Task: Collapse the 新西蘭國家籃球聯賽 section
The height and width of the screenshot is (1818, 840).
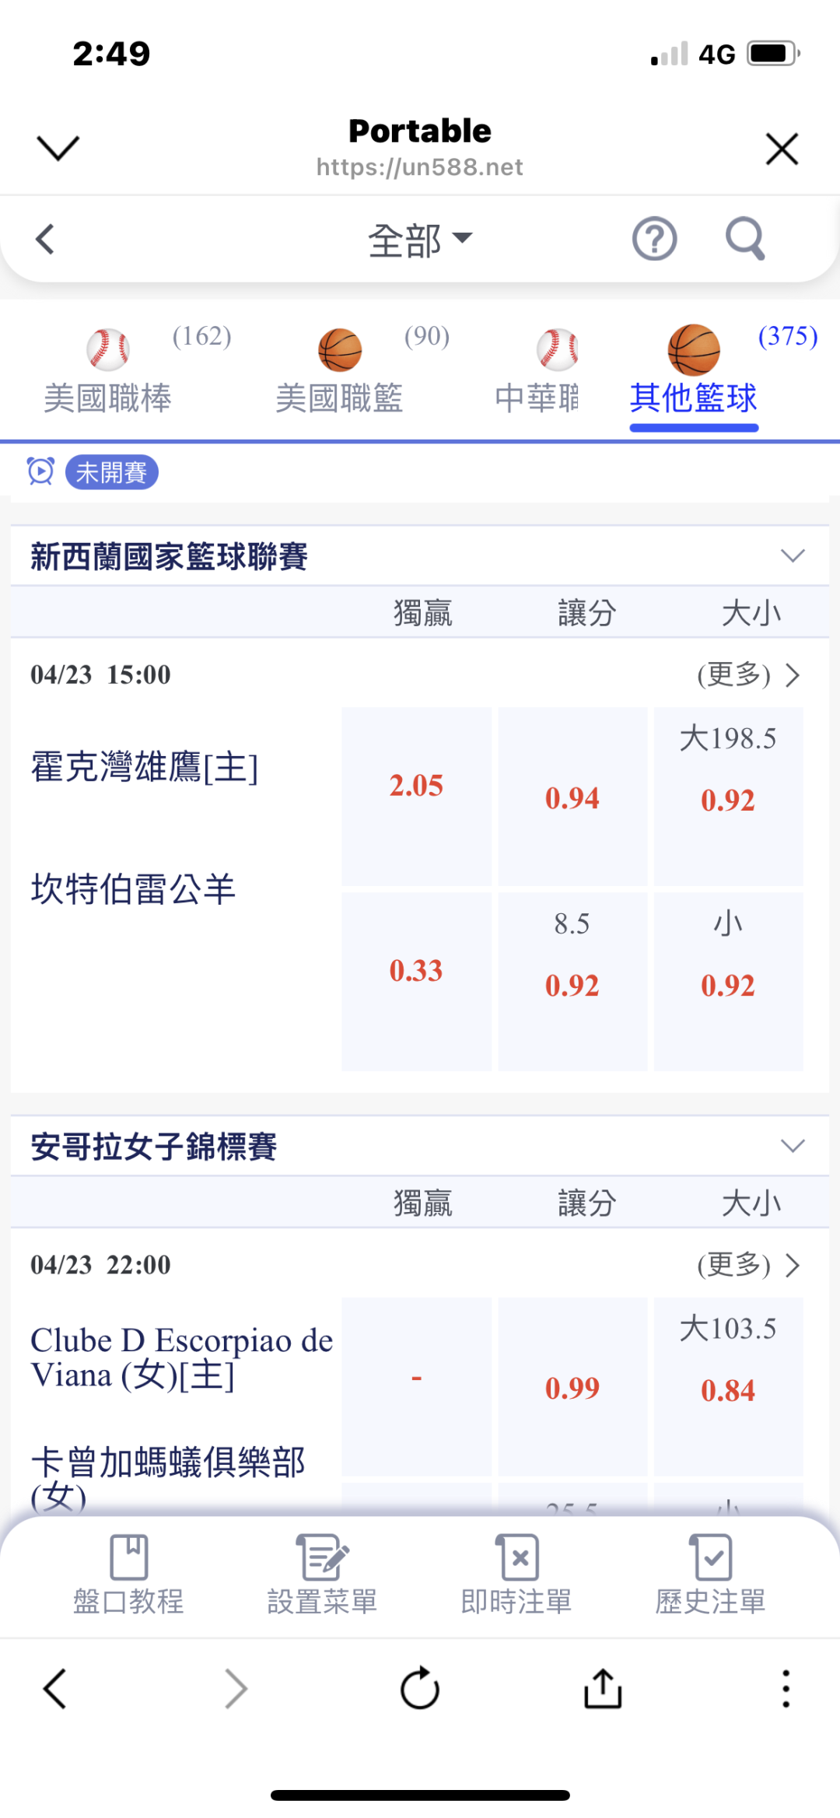Action: click(793, 556)
